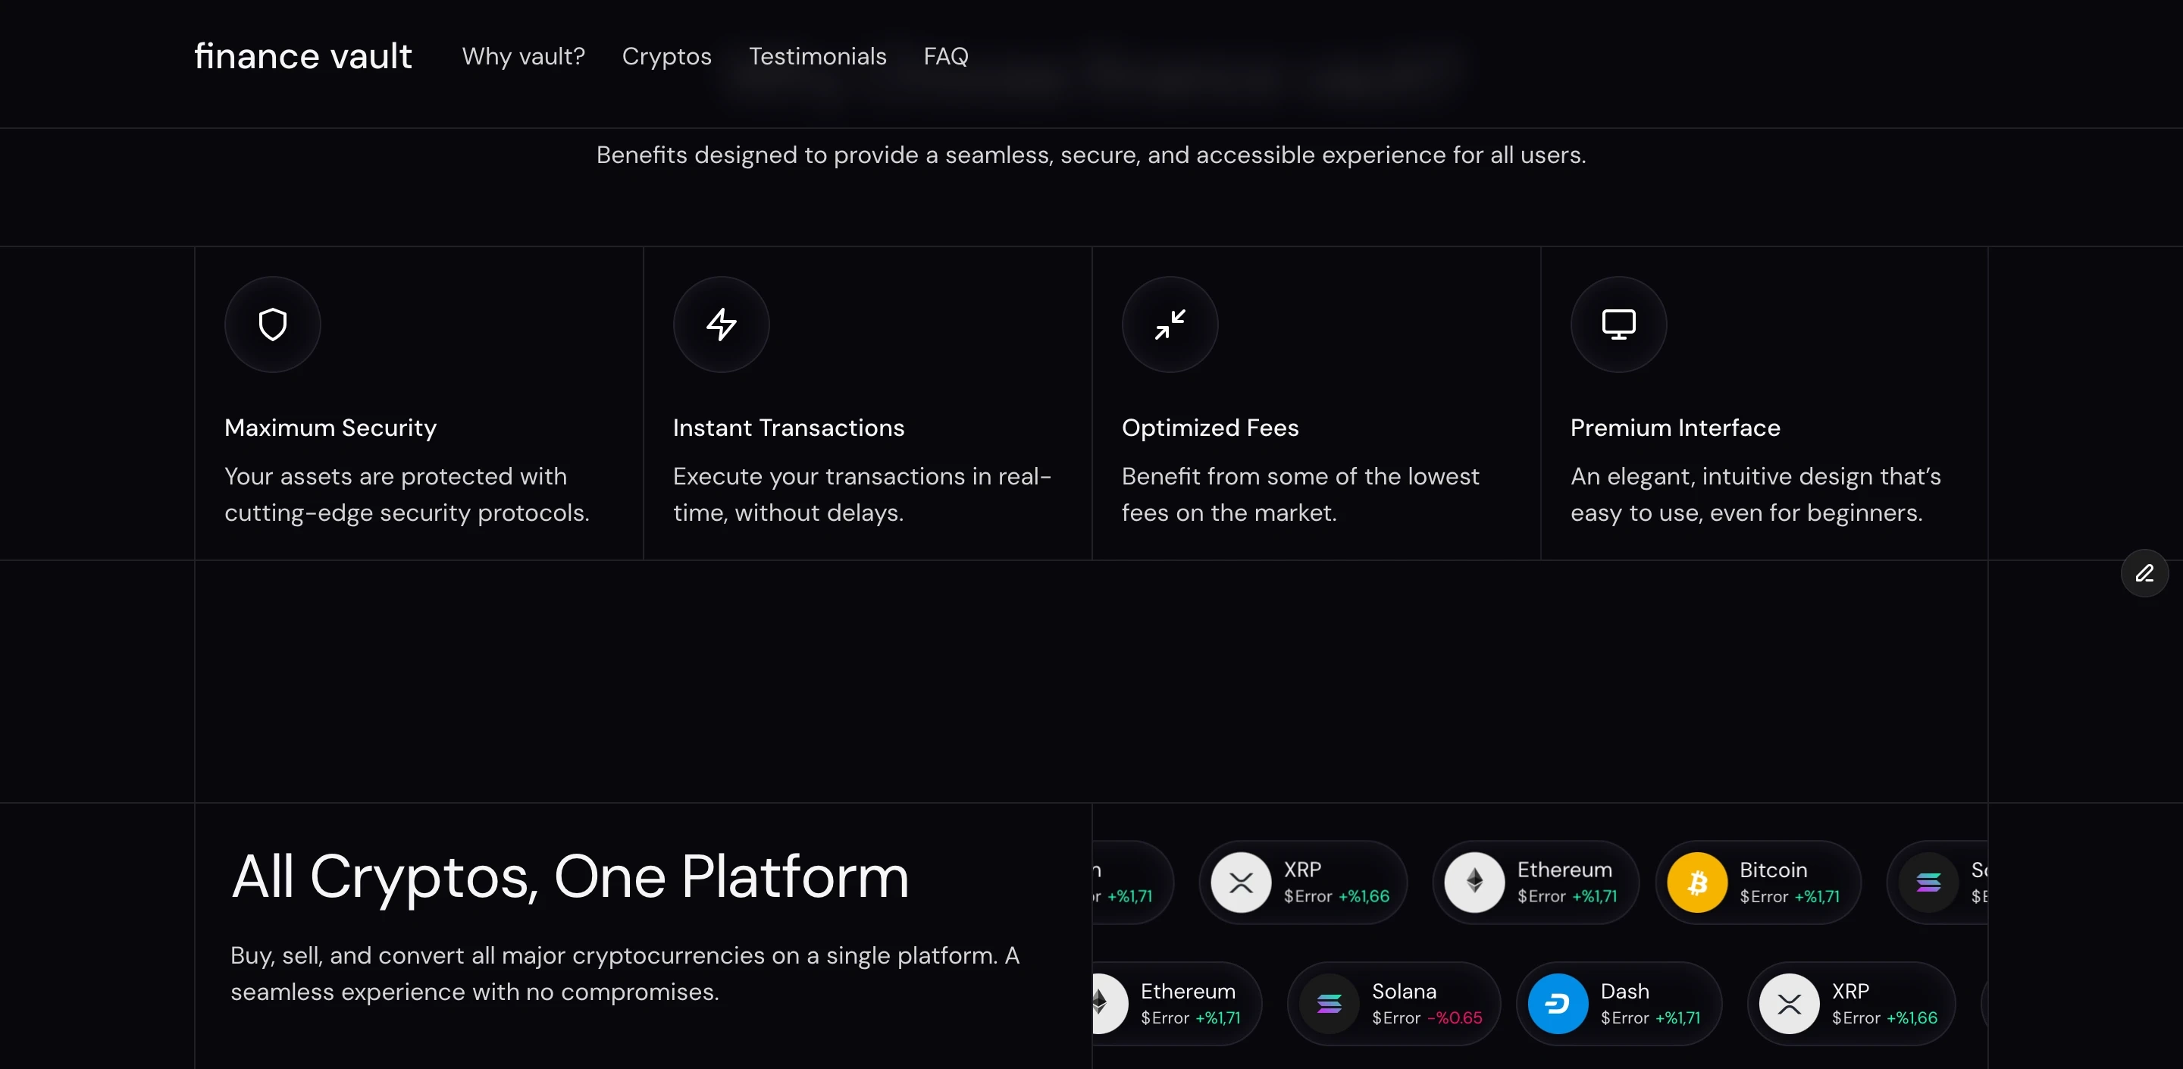
Task: Open the Testimonials nav link
Action: click(817, 56)
